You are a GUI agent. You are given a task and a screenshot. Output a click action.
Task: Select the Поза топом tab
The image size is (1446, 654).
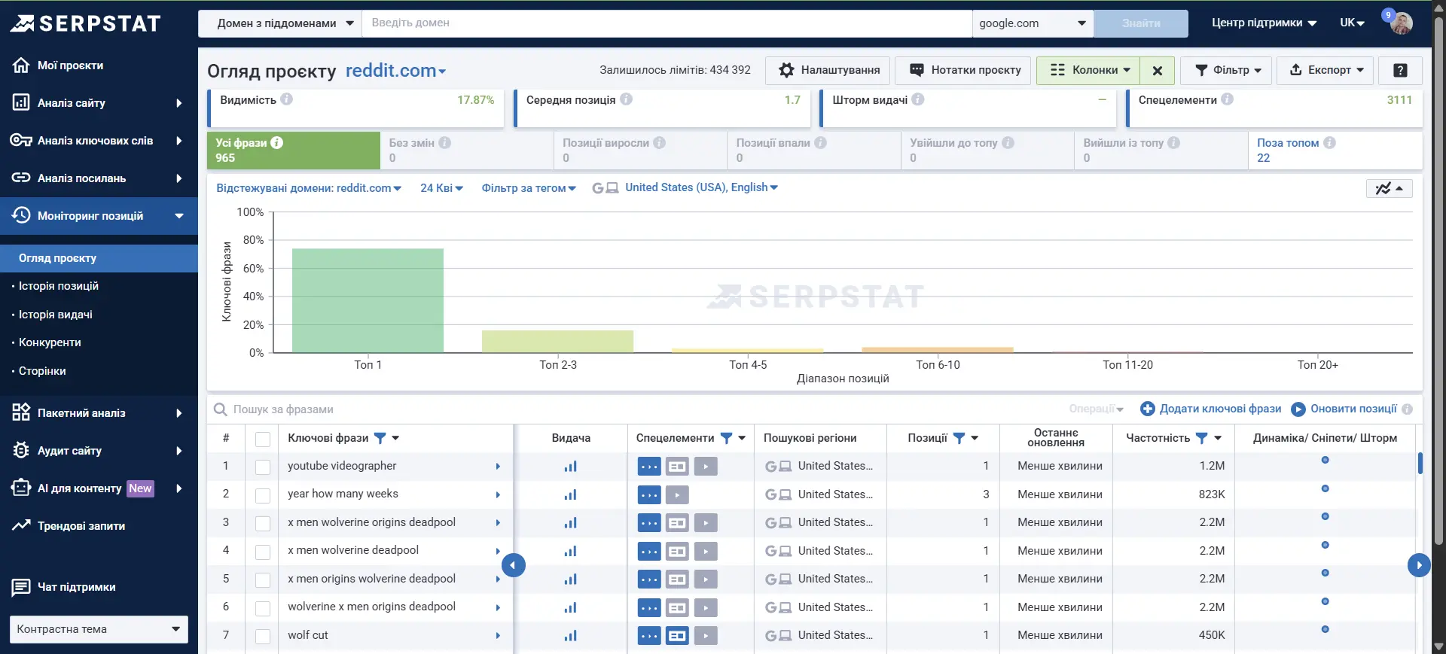1288,150
